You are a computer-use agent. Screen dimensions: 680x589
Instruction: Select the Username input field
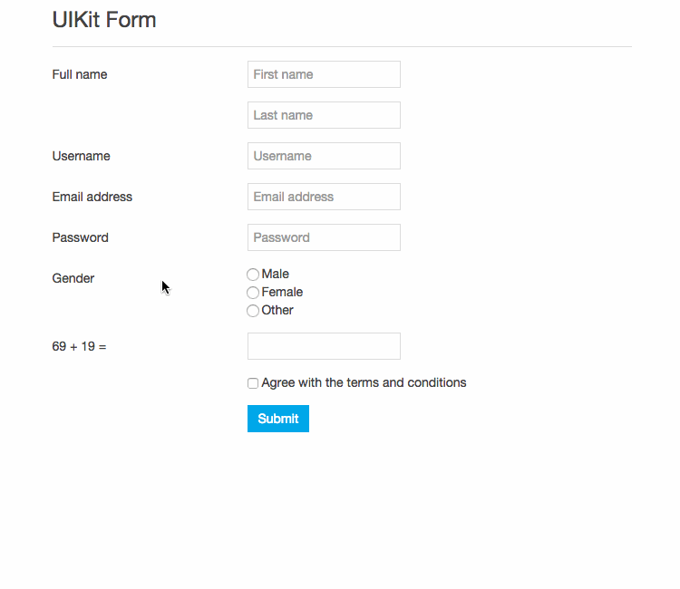(324, 156)
